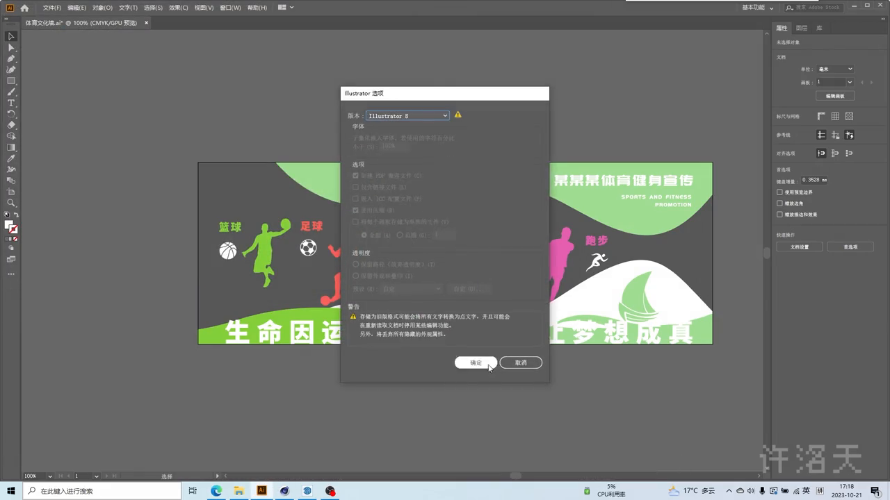This screenshot has height=500, width=890.
Task: Click the Stroke color swatch
Action: [14, 229]
